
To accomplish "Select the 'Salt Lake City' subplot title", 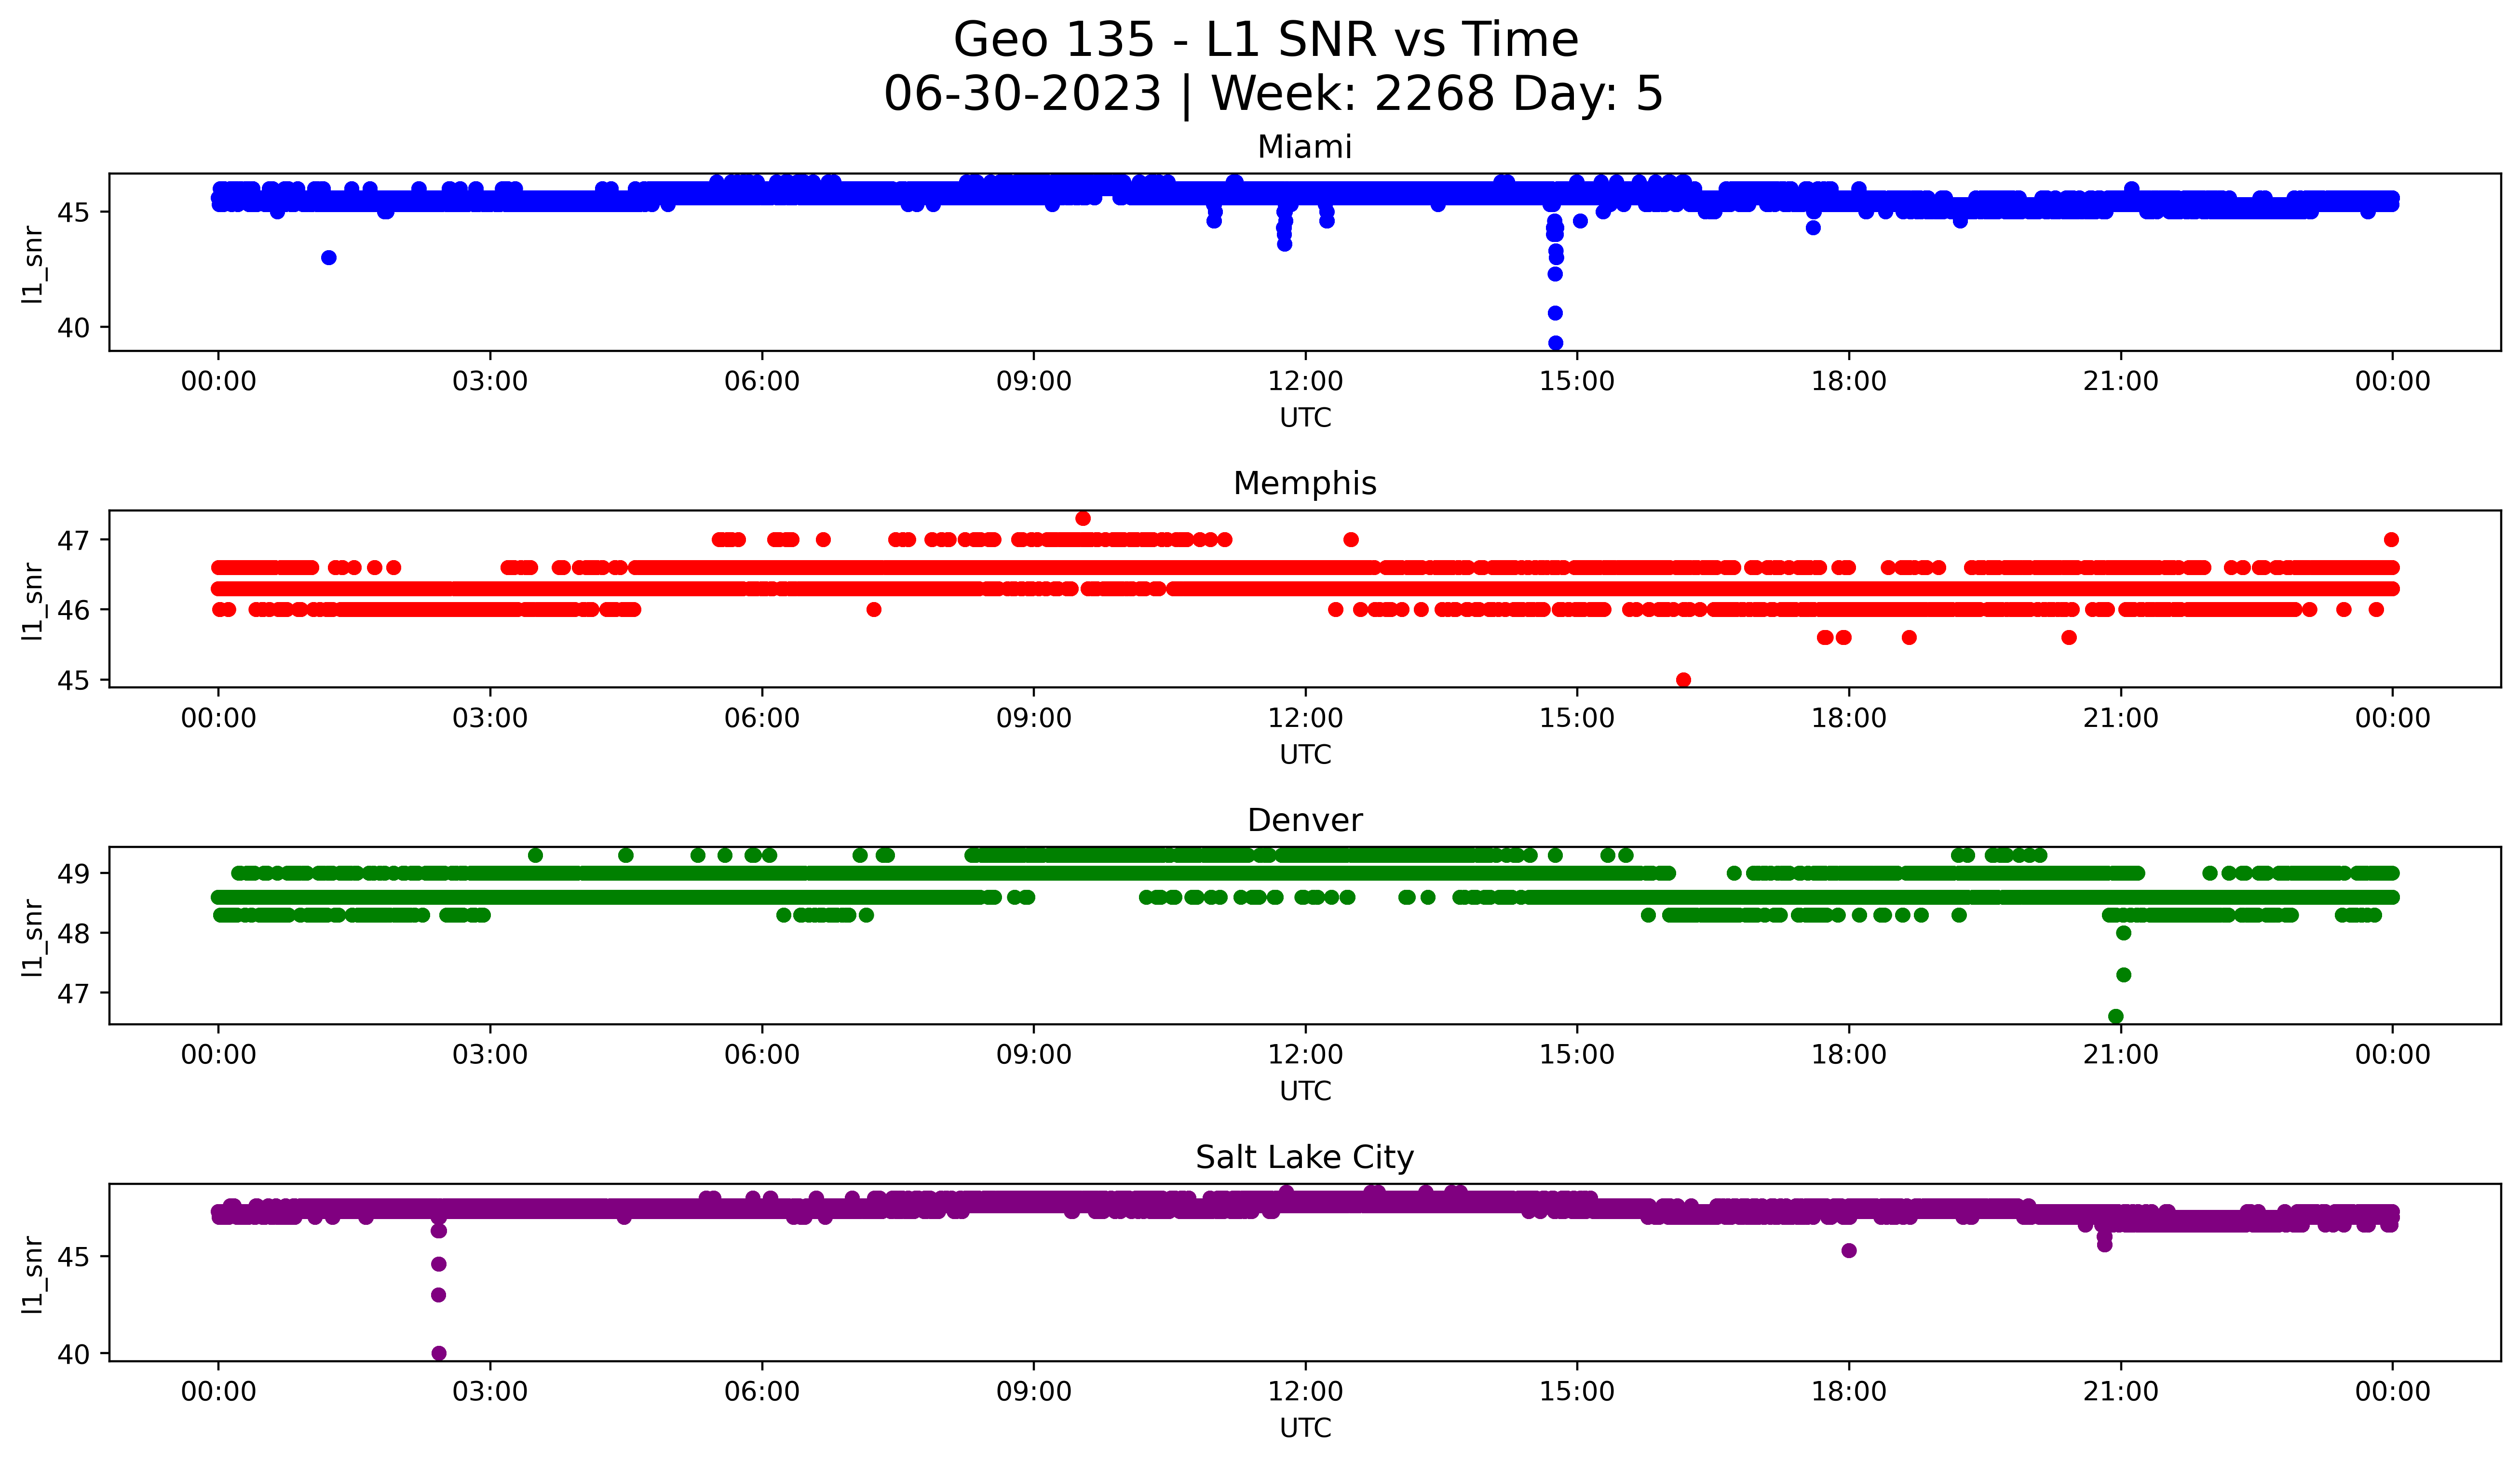I will click(x=1305, y=1157).
